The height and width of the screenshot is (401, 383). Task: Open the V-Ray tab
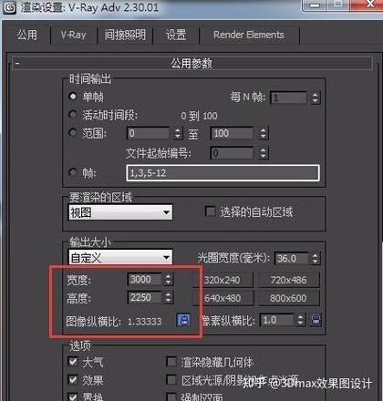(73, 35)
